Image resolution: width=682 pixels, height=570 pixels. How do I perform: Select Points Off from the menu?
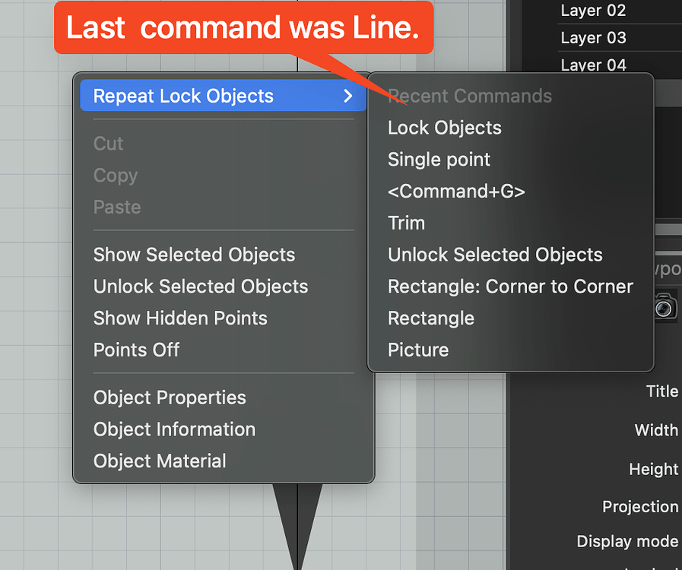coord(136,350)
